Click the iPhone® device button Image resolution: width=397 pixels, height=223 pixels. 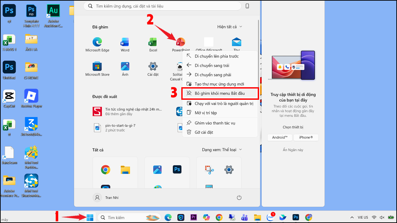(x=306, y=137)
